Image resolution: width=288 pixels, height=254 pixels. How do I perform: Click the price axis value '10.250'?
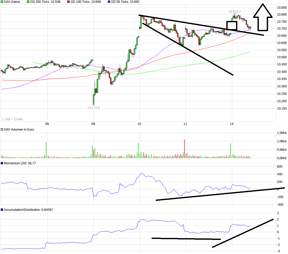pos(282,94)
